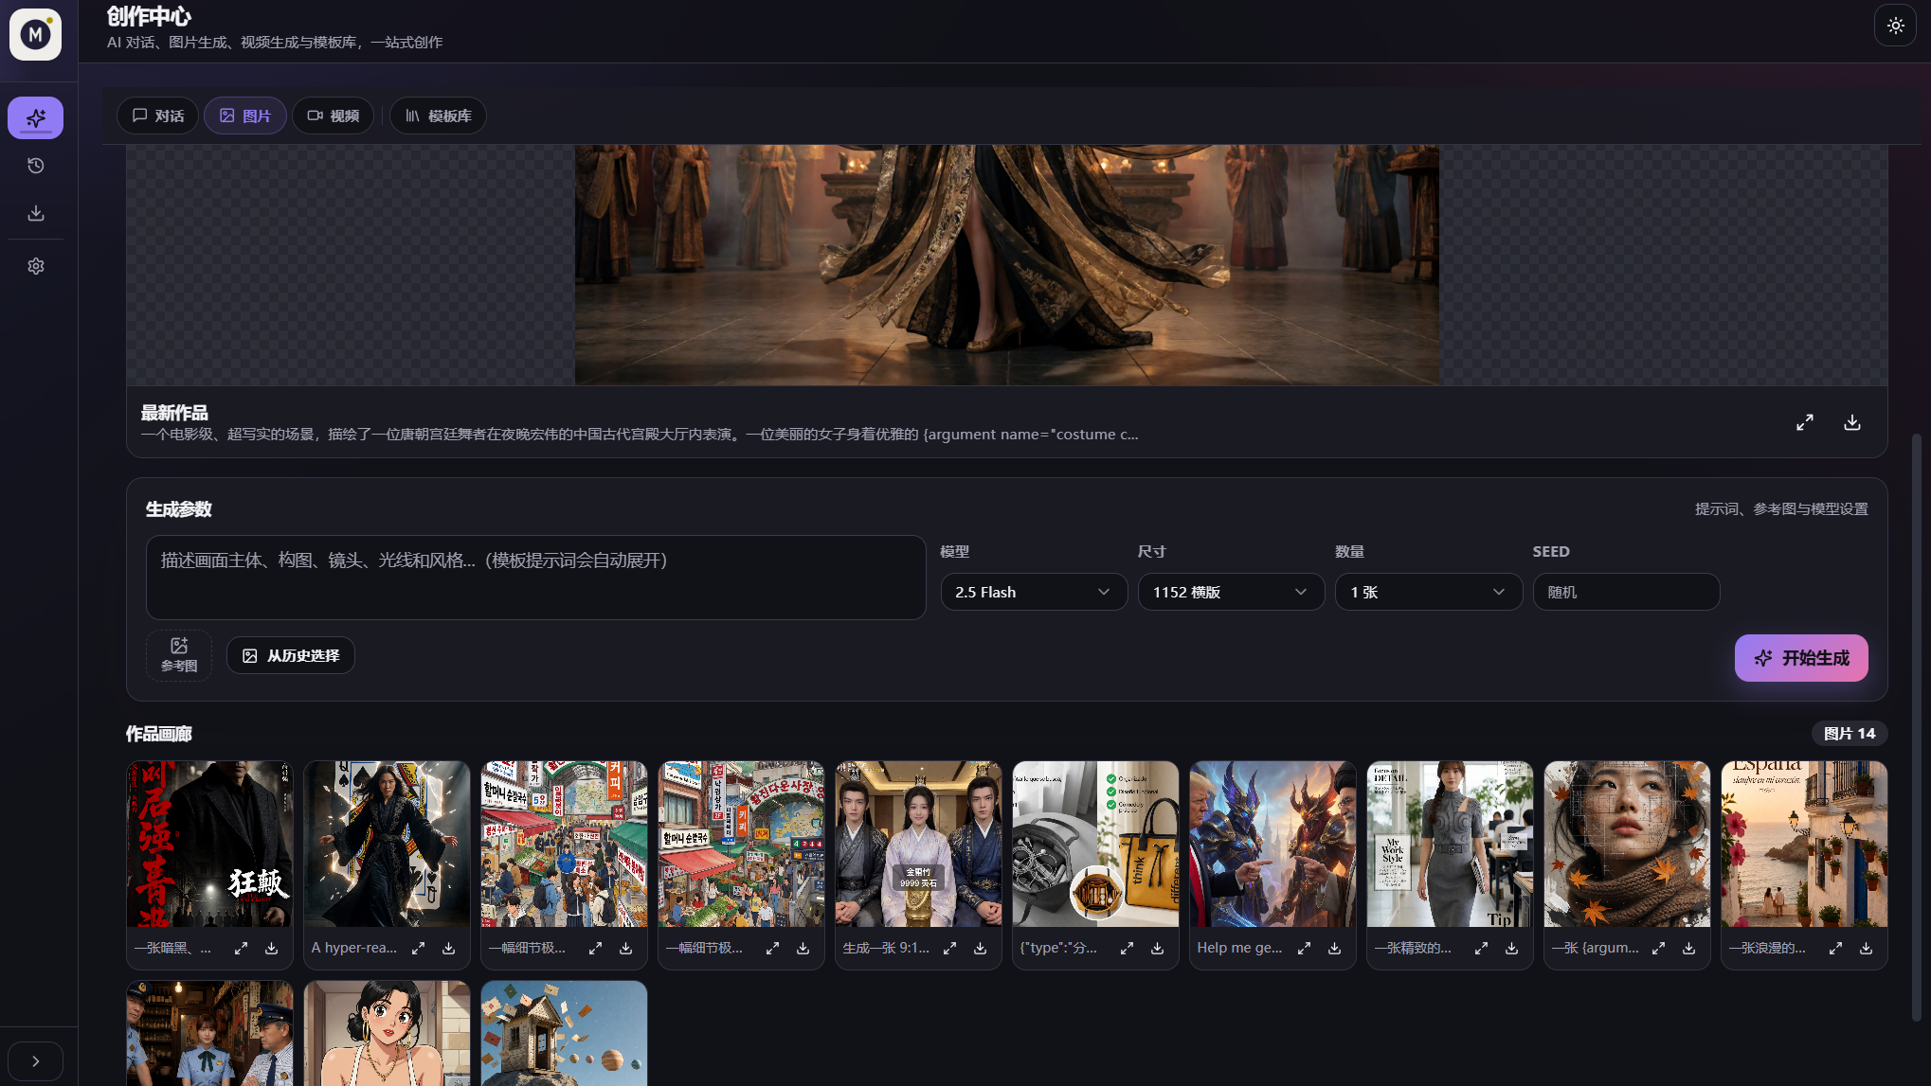Expand the Help me ge... gallery image

(1304, 948)
